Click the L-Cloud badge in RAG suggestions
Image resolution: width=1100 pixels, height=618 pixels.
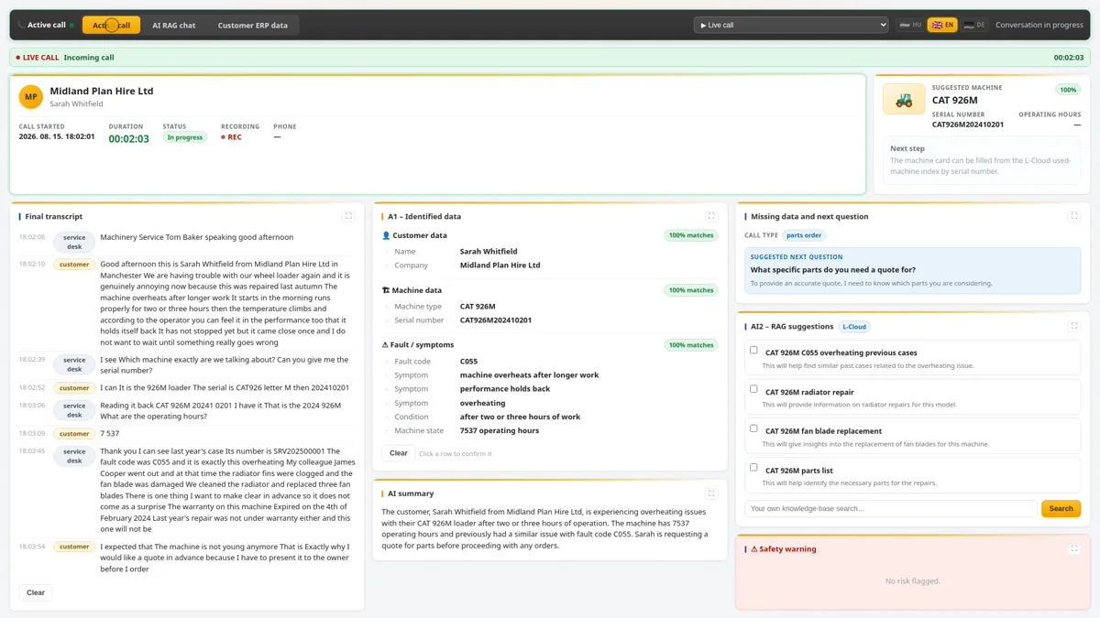click(854, 327)
